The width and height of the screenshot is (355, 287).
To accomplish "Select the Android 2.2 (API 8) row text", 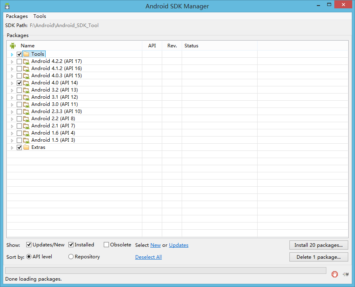I will (x=53, y=119).
